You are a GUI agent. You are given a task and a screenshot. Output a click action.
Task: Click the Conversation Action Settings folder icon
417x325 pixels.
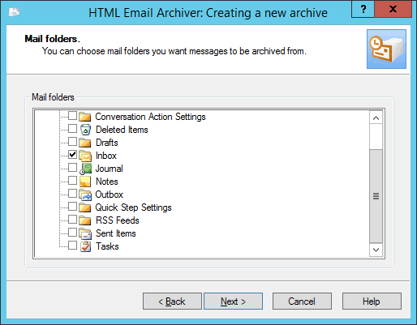pos(85,117)
